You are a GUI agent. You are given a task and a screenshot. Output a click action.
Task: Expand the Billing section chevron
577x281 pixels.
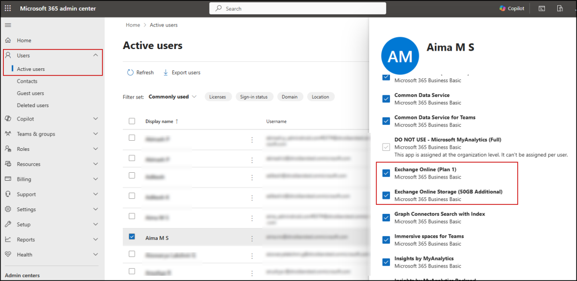(x=96, y=179)
